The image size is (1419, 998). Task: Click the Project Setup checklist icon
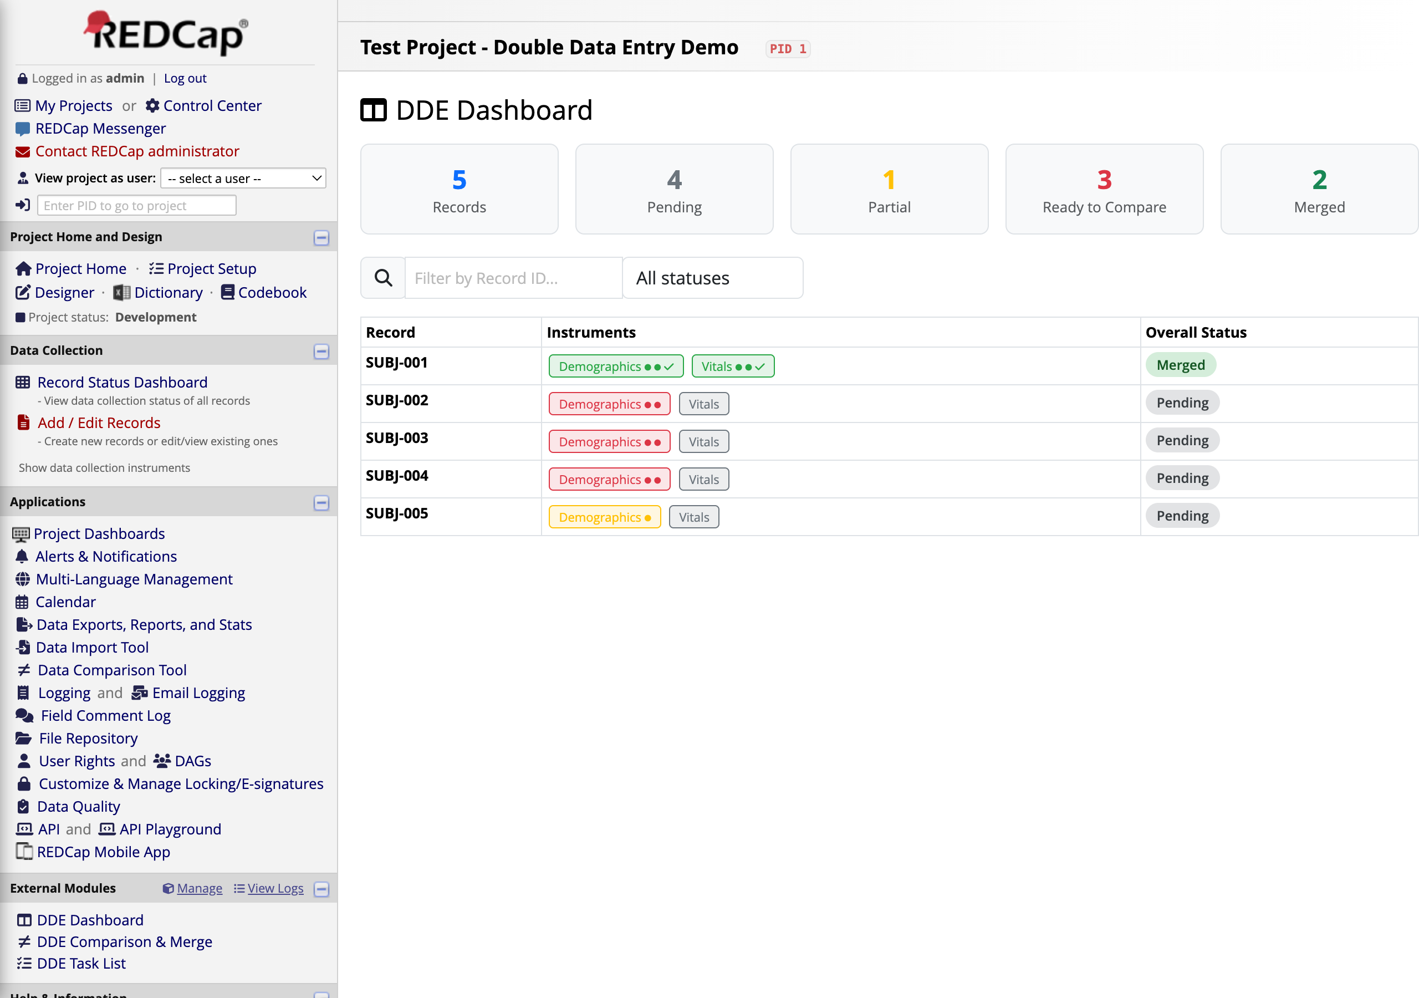coord(156,268)
